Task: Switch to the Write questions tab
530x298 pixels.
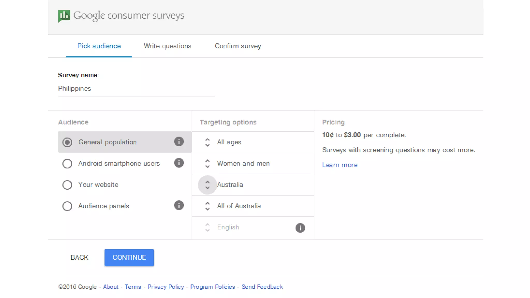Action: [167, 46]
